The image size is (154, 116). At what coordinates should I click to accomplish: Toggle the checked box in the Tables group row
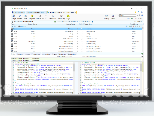click(14, 26)
